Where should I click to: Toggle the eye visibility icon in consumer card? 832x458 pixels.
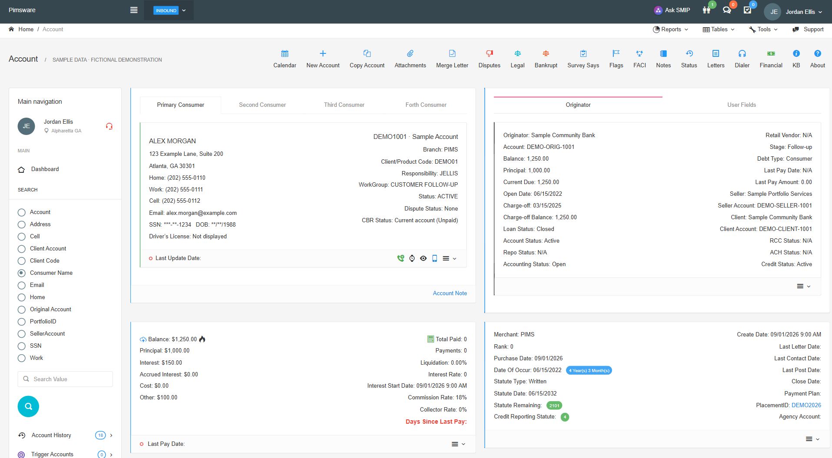tap(423, 258)
